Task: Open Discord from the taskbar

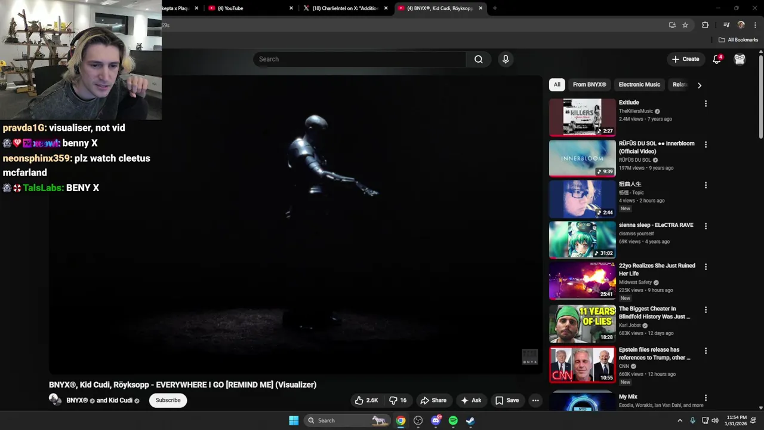Action: pyautogui.click(x=436, y=420)
